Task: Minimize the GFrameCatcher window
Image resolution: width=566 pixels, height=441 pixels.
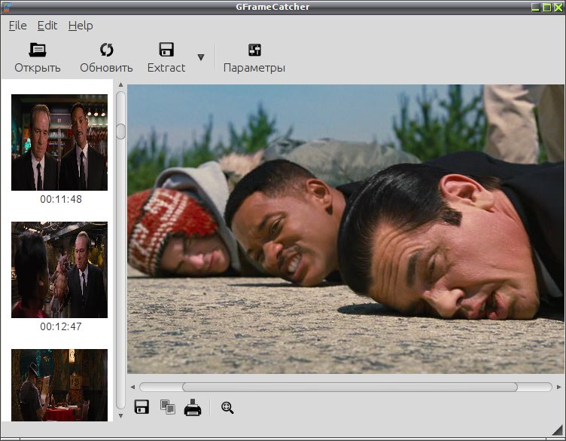Action: pyautogui.click(x=536, y=7)
